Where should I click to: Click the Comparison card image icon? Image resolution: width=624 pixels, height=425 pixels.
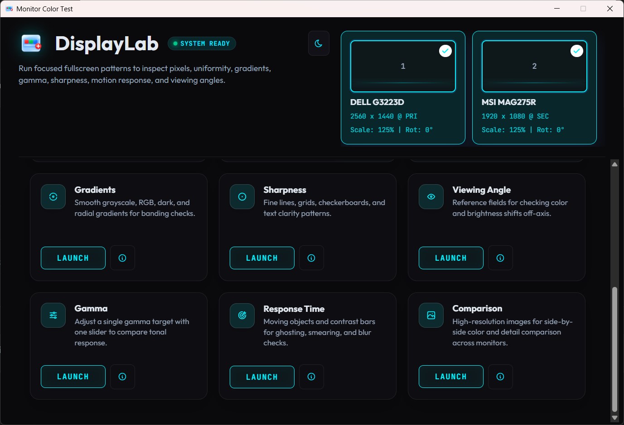click(x=431, y=315)
